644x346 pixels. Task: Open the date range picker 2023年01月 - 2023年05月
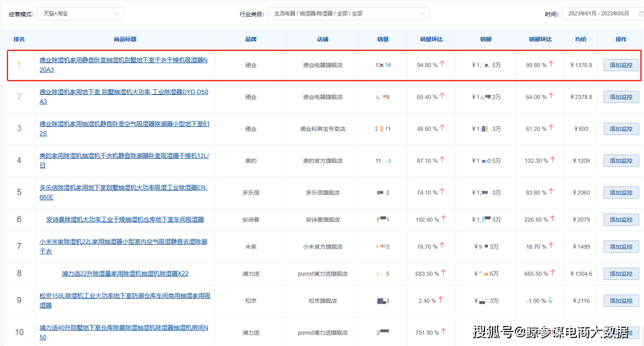coord(602,13)
